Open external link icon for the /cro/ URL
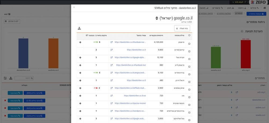Image resolution: width=269 pixels, height=123 pixels. coord(112,96)
